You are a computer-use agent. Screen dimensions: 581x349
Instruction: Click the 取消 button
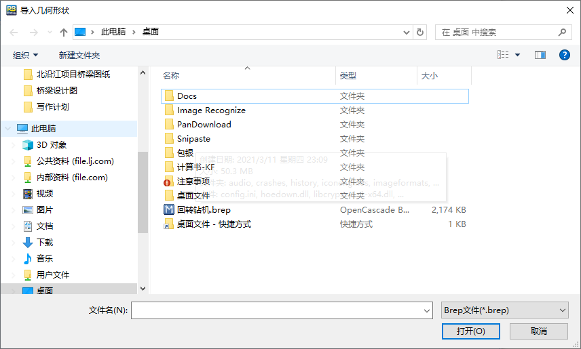(x=539, y=331)
